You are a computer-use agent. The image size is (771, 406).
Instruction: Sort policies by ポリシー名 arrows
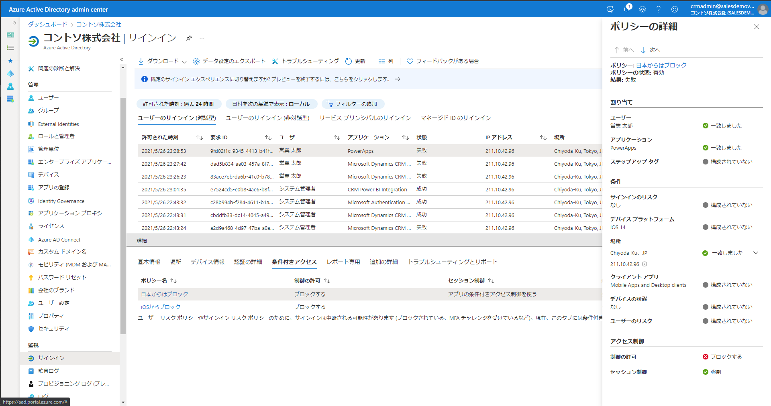[173, 281]
